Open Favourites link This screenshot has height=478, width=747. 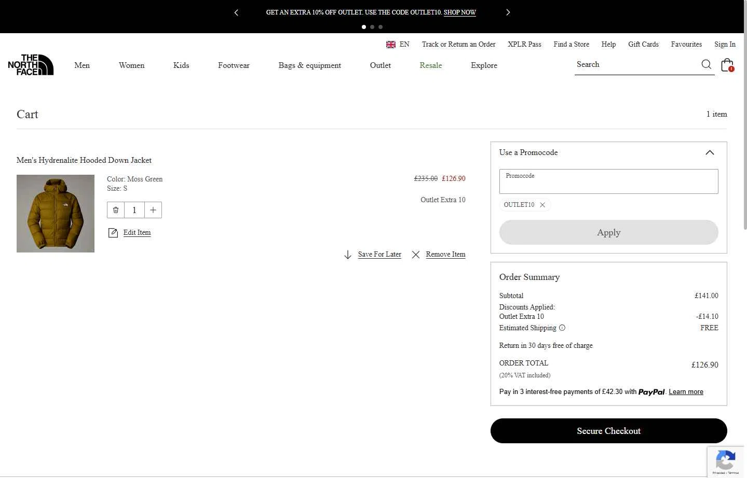686,45
